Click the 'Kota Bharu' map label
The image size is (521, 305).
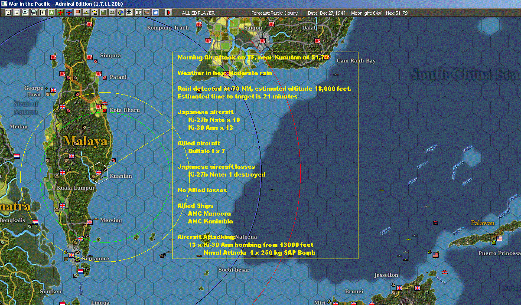point(125,110)
